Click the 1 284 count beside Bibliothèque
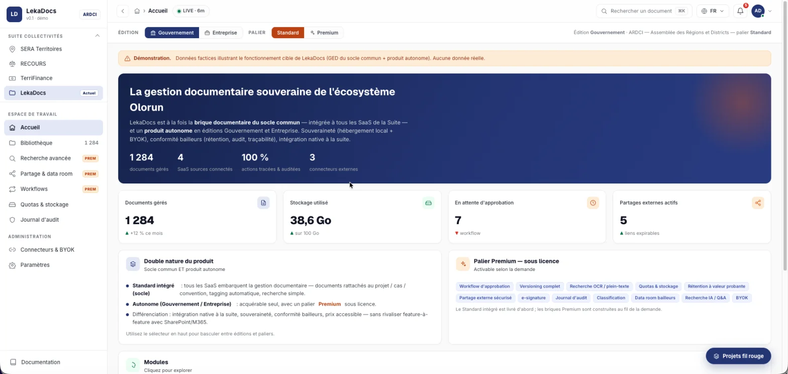This screenshot has width=788, height=374. pos(91,143)
